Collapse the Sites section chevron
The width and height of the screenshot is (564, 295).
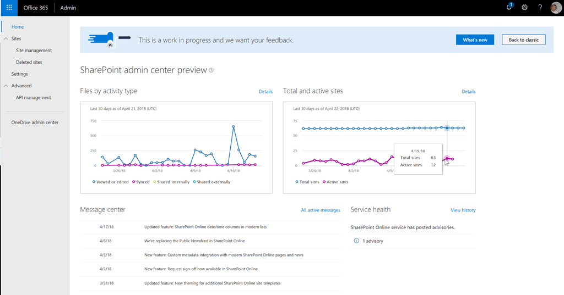point(6,38)
